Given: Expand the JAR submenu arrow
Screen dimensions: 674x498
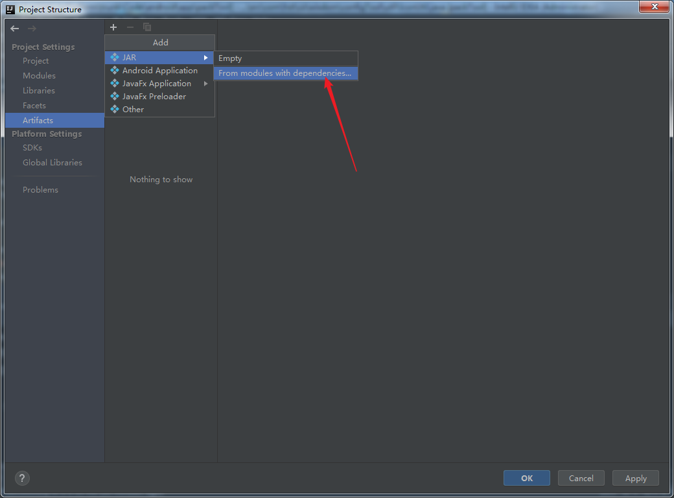Looking at the screenshot, I should click(206, 58).
